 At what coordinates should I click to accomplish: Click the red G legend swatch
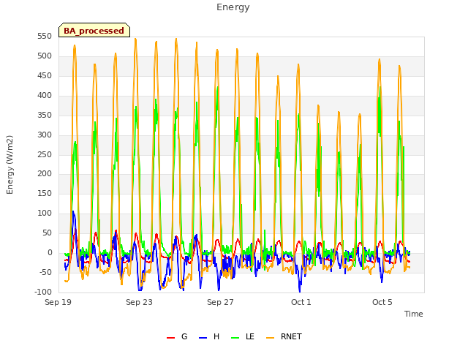170,338
